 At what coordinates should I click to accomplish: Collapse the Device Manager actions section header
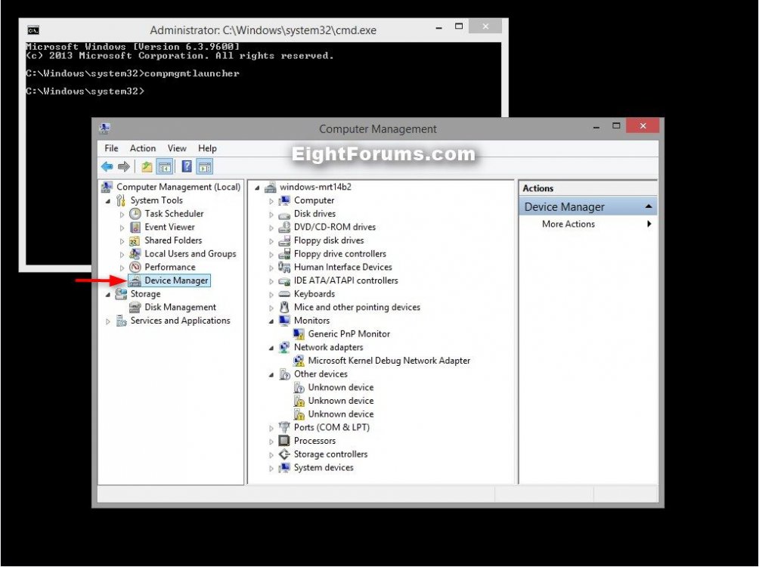(649, 207)
